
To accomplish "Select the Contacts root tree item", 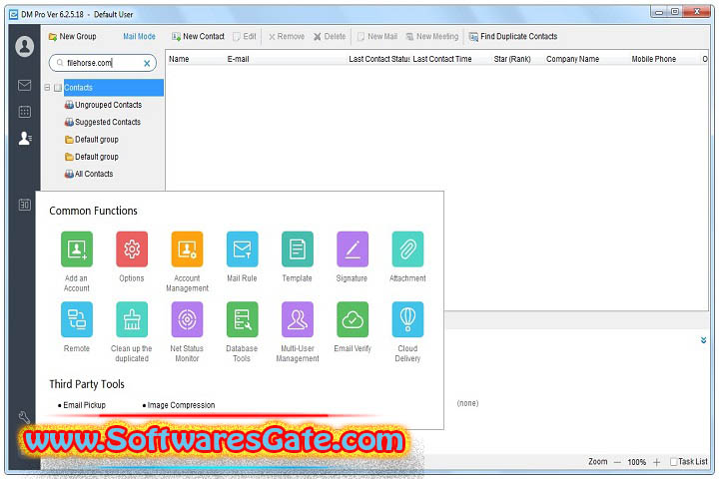I will pos(113,88).
